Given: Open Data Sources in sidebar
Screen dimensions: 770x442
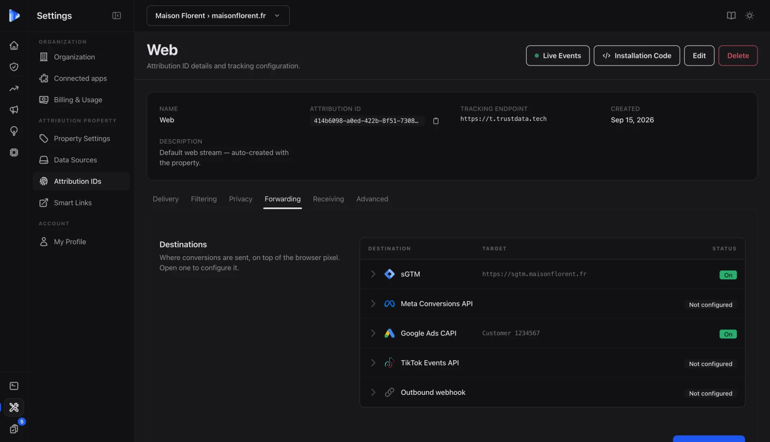Looking at the screenshot, I should click(x=81, y=160).
